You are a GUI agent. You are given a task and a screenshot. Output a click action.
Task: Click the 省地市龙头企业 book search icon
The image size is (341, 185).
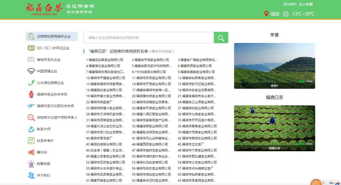point(31,60)
